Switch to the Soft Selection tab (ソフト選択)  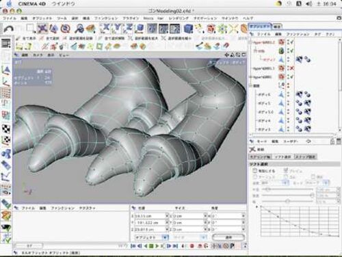click(x=282, y=157)
